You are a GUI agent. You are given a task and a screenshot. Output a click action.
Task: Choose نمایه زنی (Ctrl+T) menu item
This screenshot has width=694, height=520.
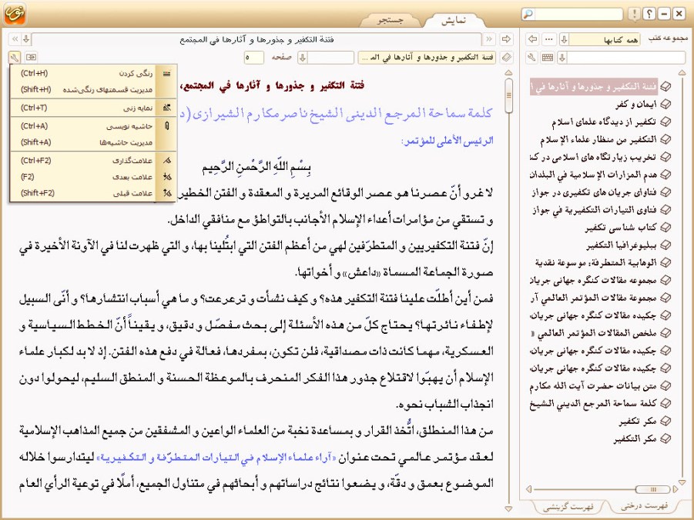click(x=93, y=108)
